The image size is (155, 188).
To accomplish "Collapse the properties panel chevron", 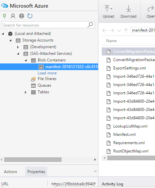I will [x=95, y=171].
